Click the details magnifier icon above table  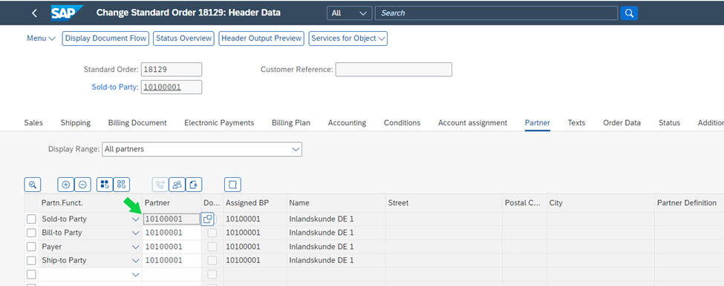click(33, 184)
